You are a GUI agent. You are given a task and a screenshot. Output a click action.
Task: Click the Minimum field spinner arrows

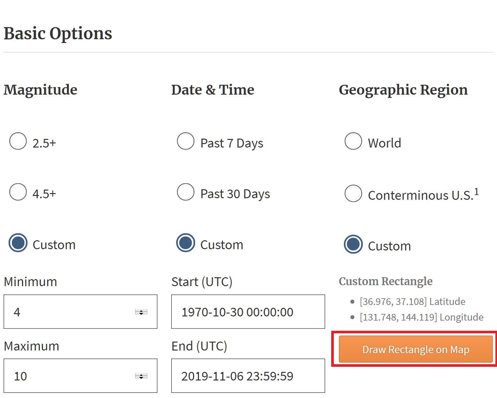point(141,312)
